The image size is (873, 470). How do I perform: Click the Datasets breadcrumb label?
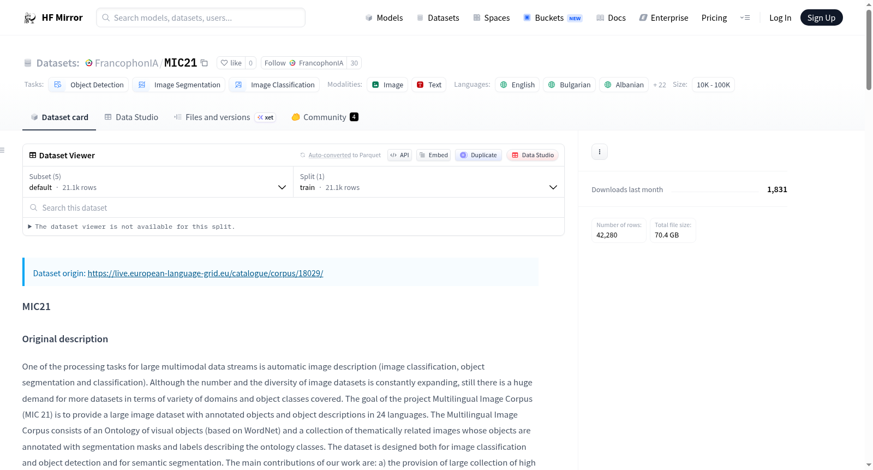click(x=58, y=63)
